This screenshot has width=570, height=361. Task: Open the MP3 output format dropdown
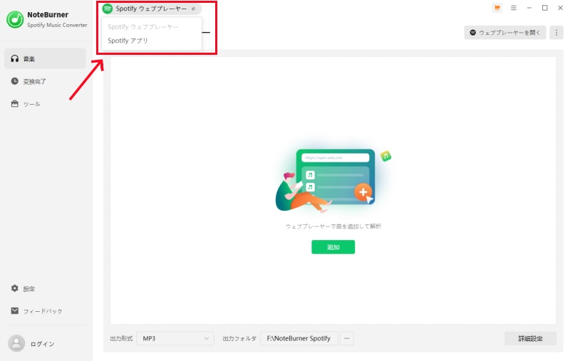pos(175,338)
